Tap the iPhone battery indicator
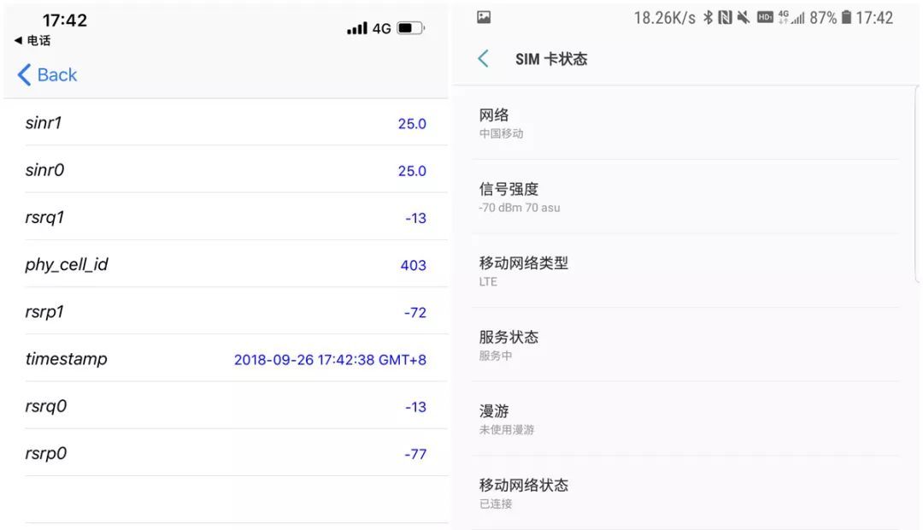Screen dimensions: 923x530 [409, 27]
